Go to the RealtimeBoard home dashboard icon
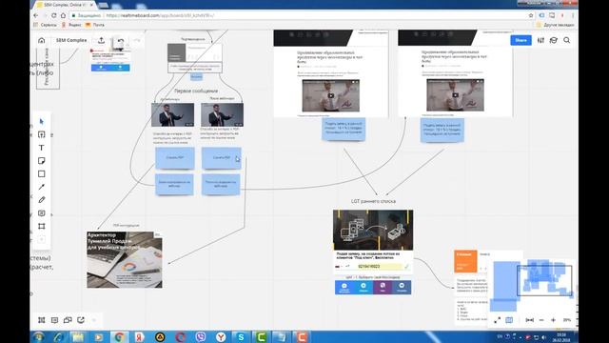The image size is (609, 343). click(42, 40)
